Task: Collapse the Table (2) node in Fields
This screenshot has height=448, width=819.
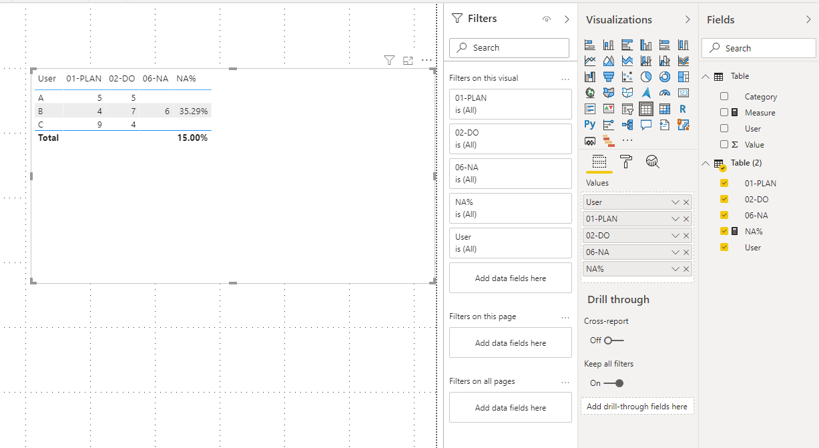Action: (x=706, y=163)
